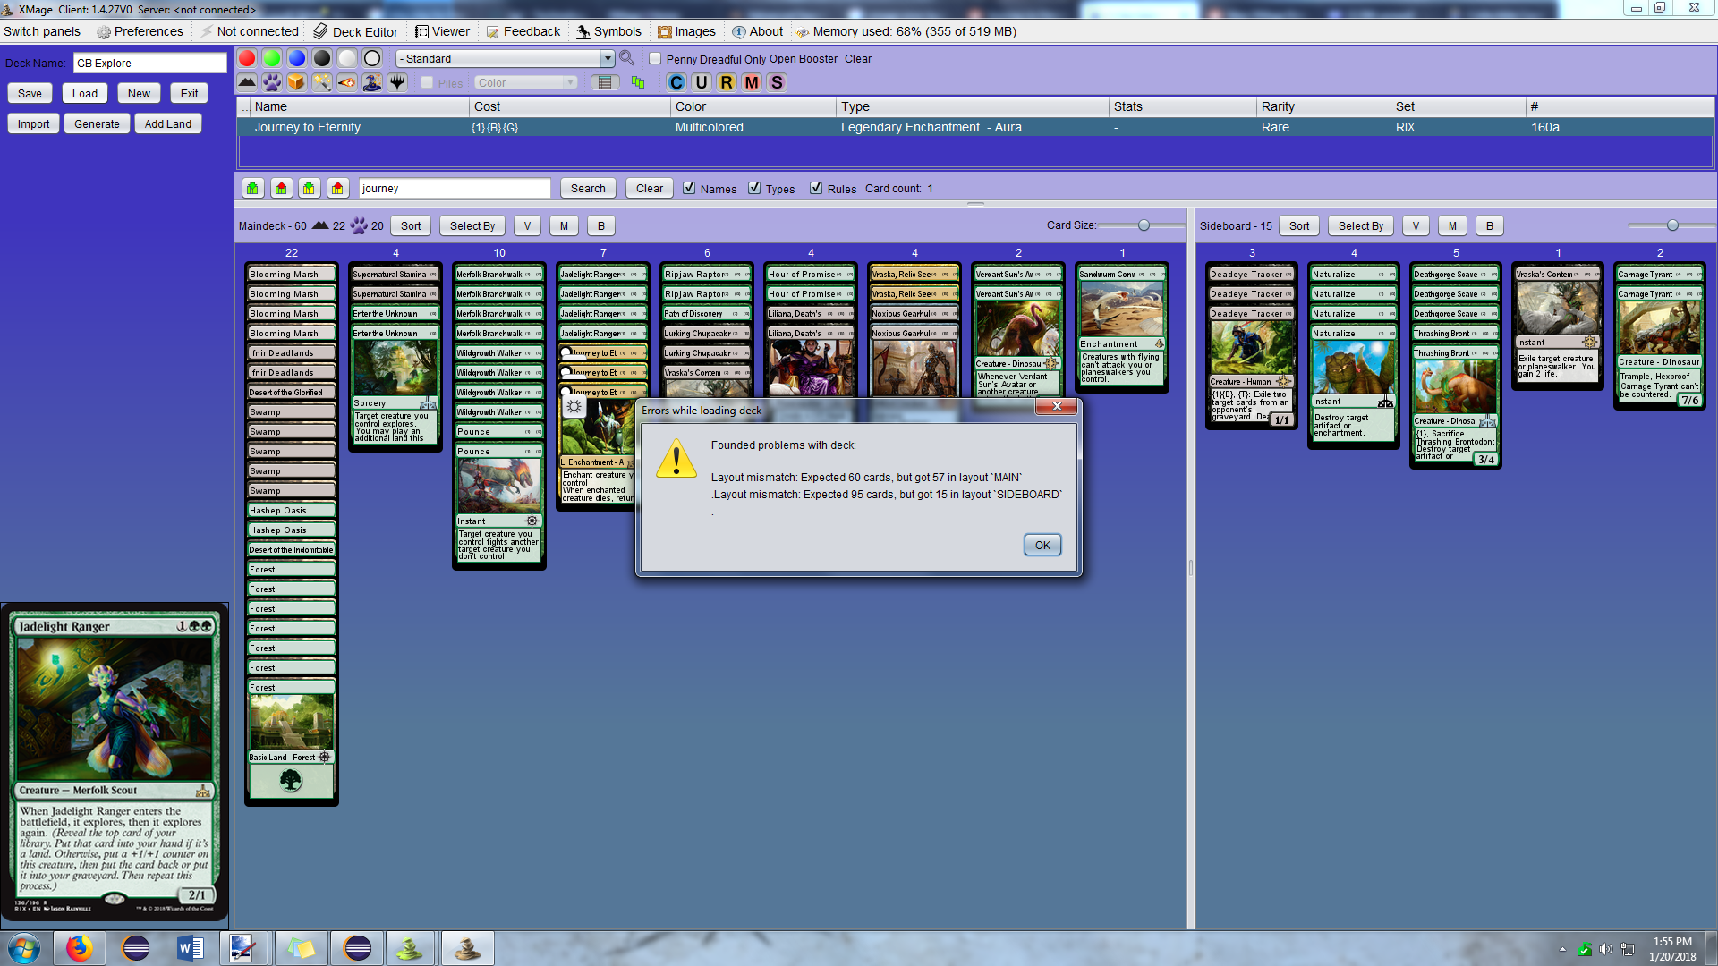Click the Deck Name input field
This screenshot has height=966, width=1718.
[x=149, y=63]
